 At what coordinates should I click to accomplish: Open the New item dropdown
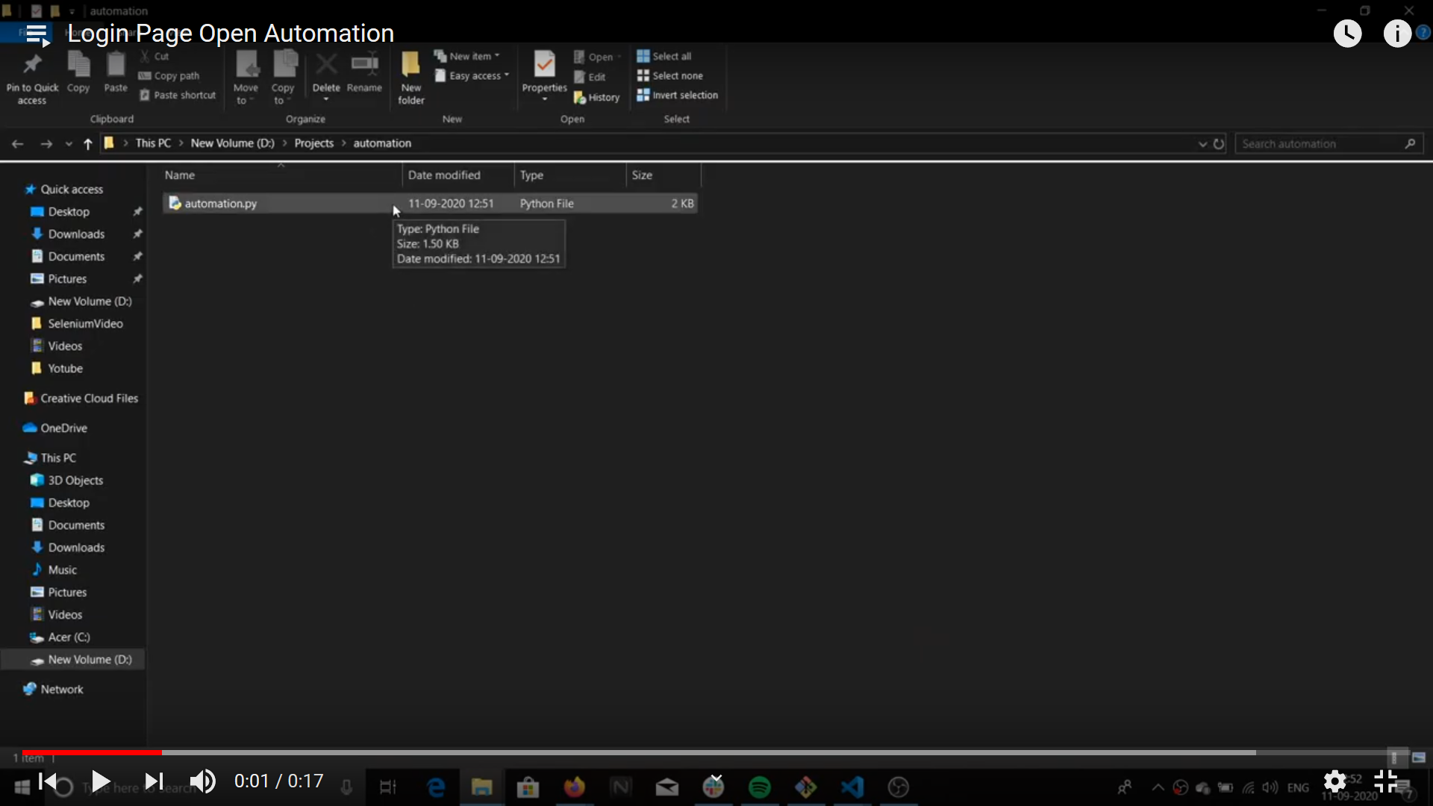[x=468, y=56]
